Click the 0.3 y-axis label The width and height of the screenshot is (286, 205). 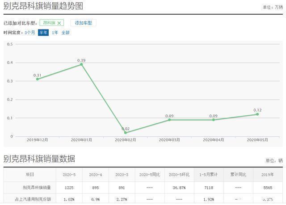point(10,81)
